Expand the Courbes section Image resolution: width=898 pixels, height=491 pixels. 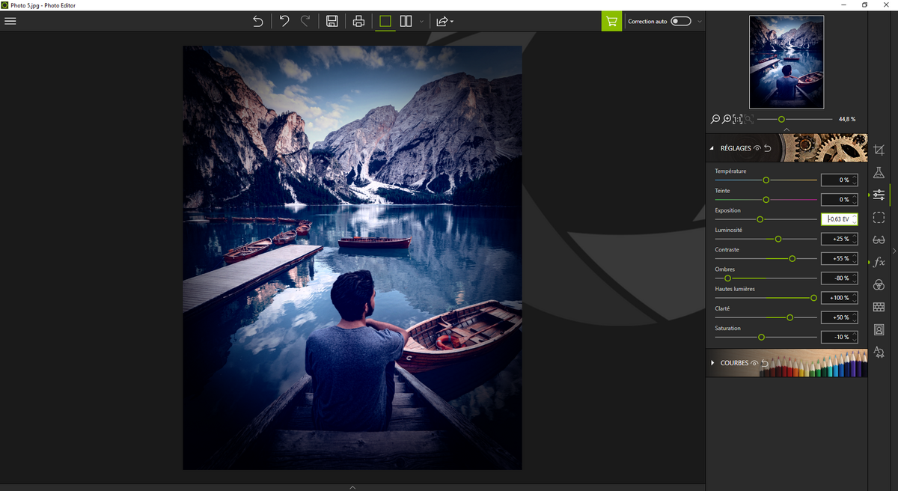click(x=712, y=363)
